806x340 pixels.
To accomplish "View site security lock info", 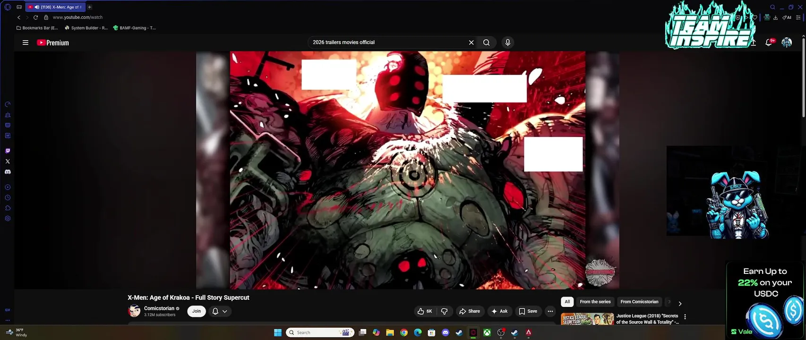I will [x=46, y=17].
